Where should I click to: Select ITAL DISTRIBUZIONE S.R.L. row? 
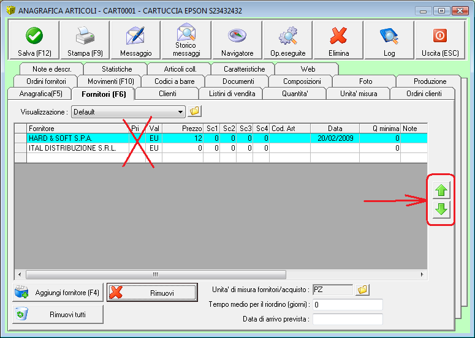tap(221, 148)
